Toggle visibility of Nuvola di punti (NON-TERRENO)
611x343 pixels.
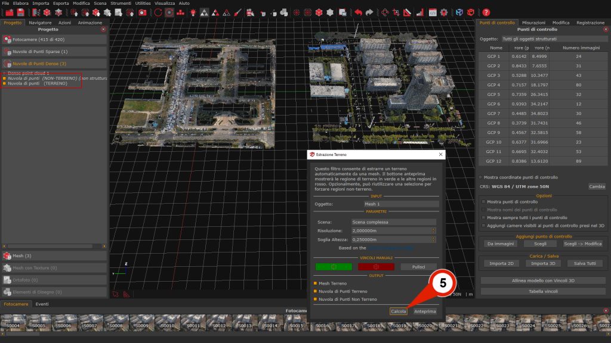[4, 78]
